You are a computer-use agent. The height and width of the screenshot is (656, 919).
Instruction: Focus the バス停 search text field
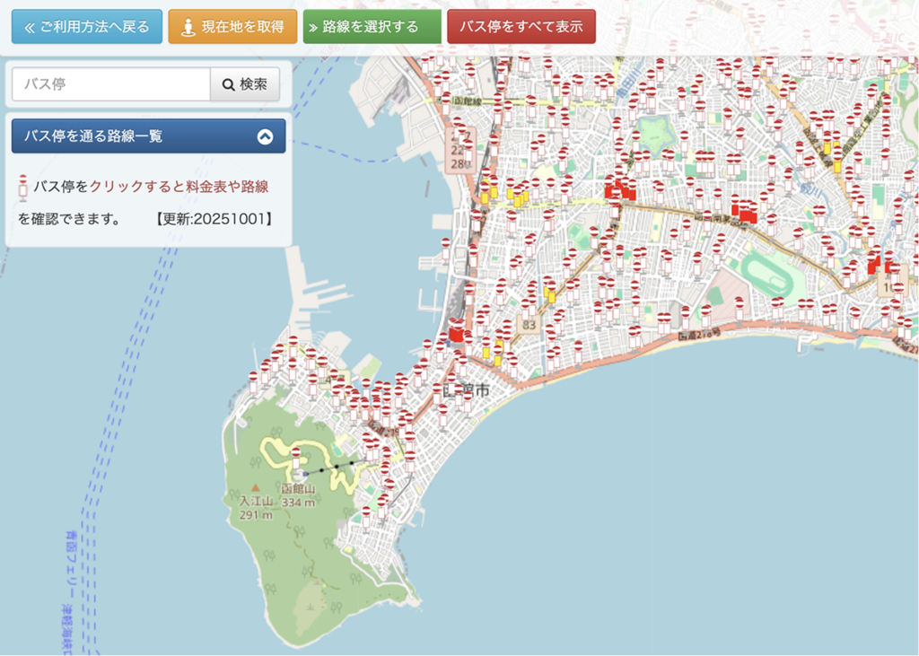(x=110, y=84)
